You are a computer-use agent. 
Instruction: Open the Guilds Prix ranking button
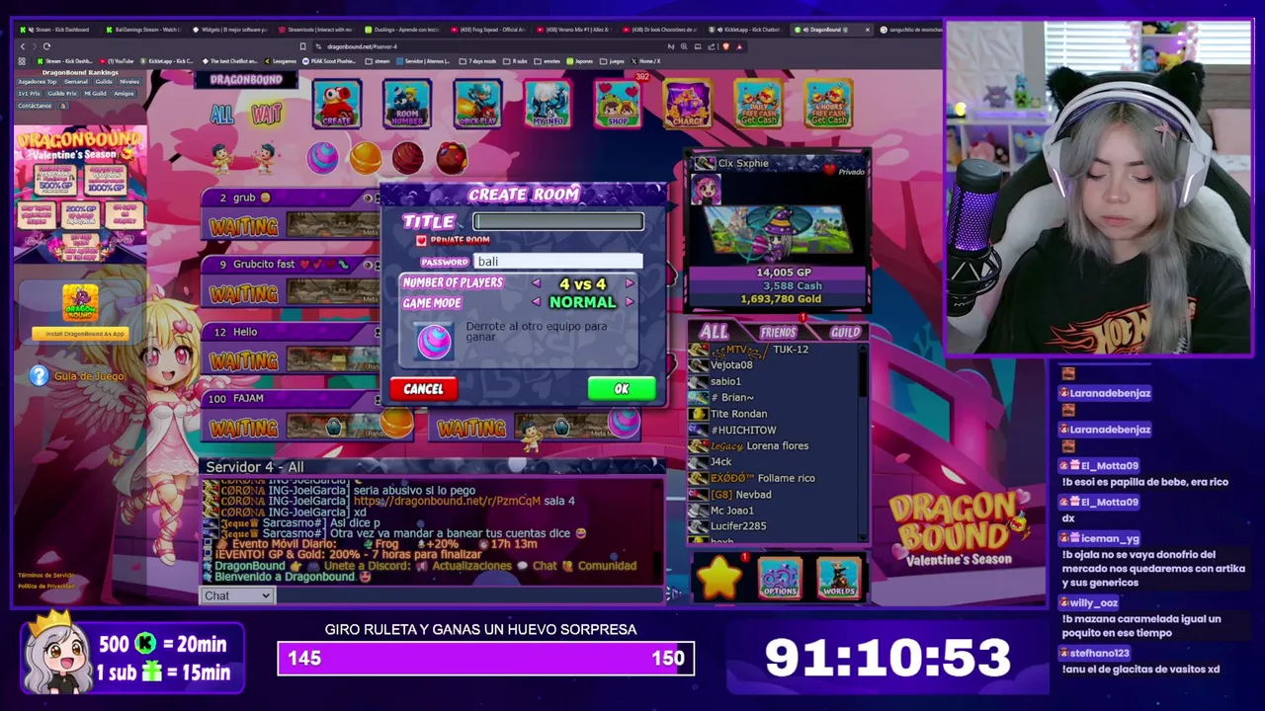click(x=63, y=93)
